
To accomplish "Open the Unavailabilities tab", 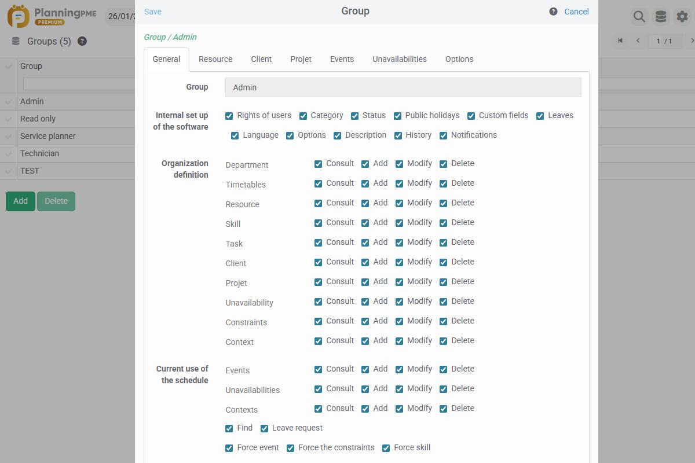I will [400, 59].
